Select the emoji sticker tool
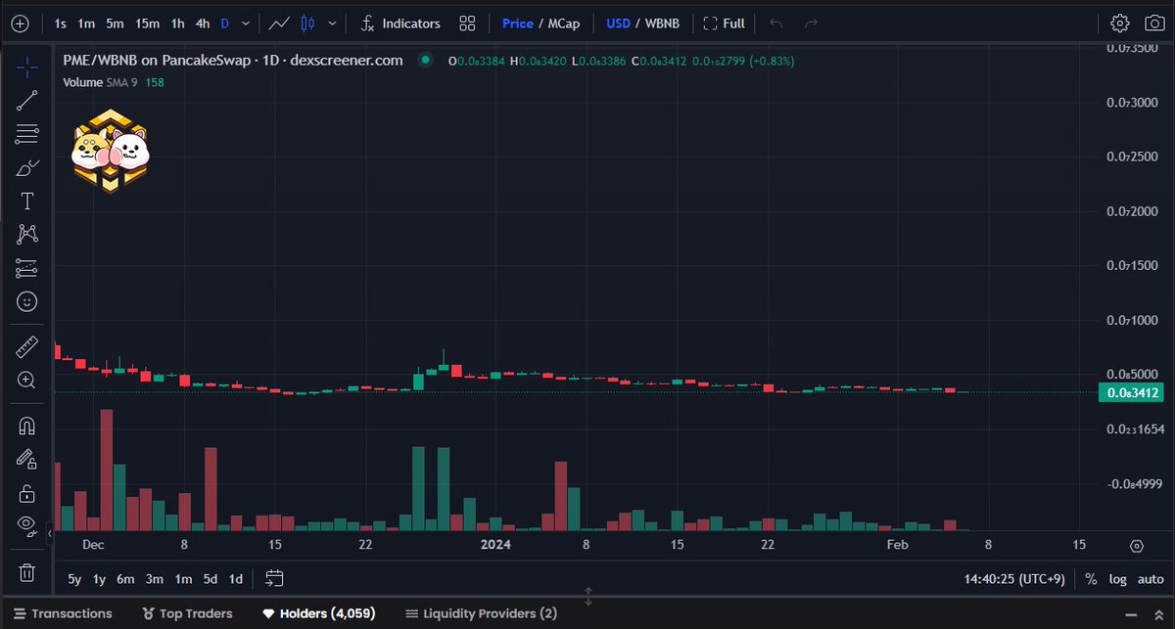Viewport: 1175px width, 629px height. (26, 300)
